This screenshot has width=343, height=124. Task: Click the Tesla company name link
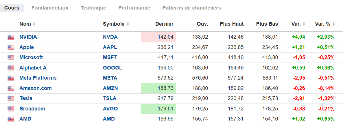click(26, 98)
